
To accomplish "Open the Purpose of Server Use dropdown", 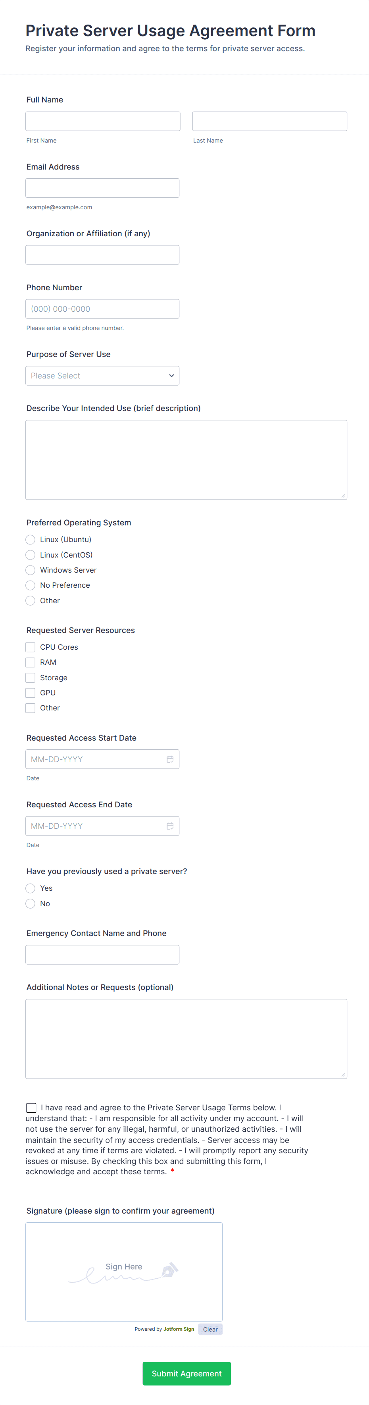I will click(102, 375).
